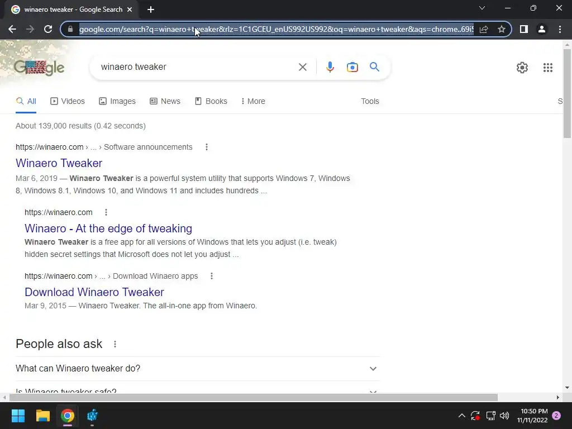Expand 'What can Winaero tweaker do?'

[x=197, y=369]
